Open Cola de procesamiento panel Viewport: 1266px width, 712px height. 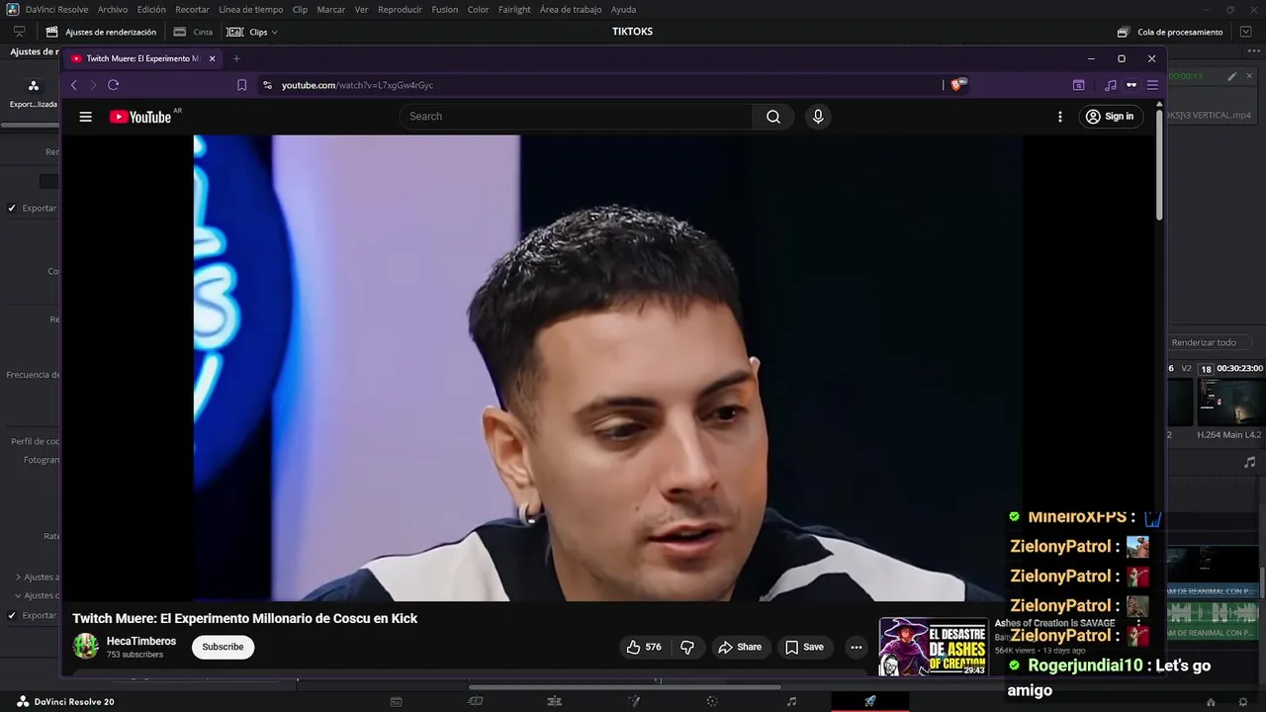(x=1170, y=32)
